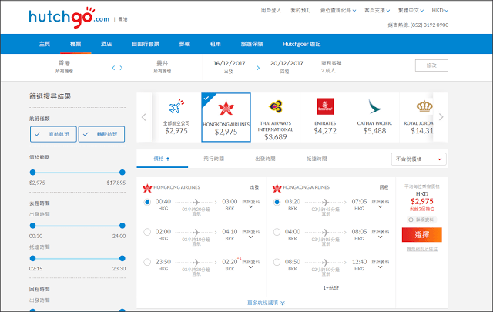The width and height of the screenshot is (493, 312).
Task: Click Hong Kong Airlines logo in outbound panel
Action: [x=147, y=188]
